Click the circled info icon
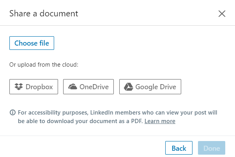Screen dimensions: 235x157 (x=12, y=112)
